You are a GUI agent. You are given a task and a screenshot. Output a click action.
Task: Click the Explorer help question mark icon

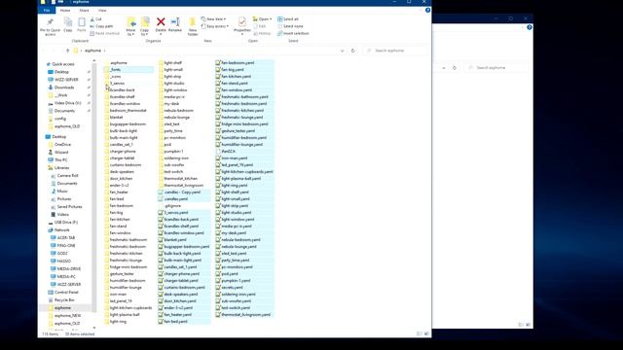[428, 11]
